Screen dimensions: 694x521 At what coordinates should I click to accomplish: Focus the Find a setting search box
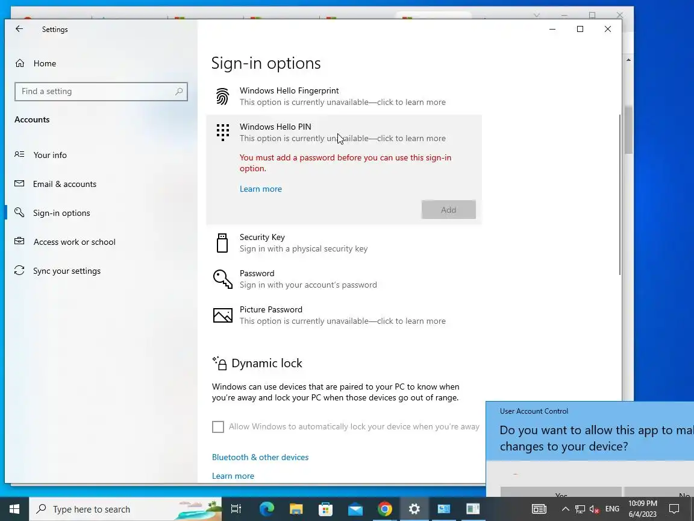(101, 91)
